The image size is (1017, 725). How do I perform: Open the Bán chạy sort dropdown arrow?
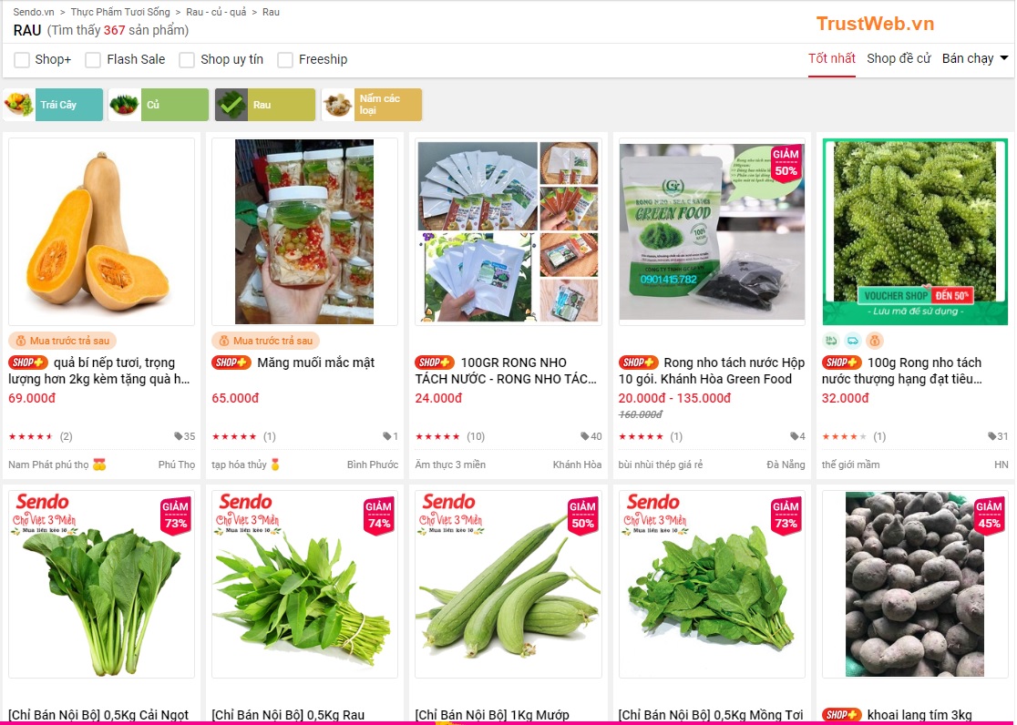click(x=1004, y=58)
